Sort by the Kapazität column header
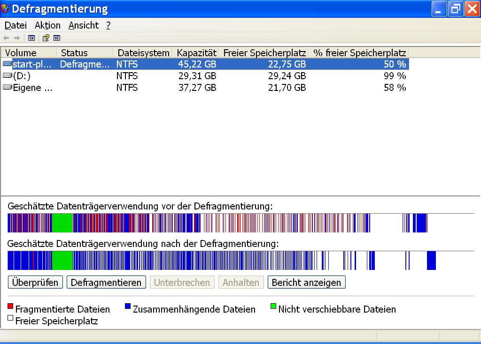The height and width of the screenshot is (344, 481). (196, 52)
